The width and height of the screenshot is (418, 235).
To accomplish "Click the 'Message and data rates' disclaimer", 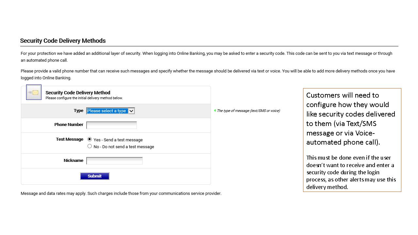I will tap(121, 194).
